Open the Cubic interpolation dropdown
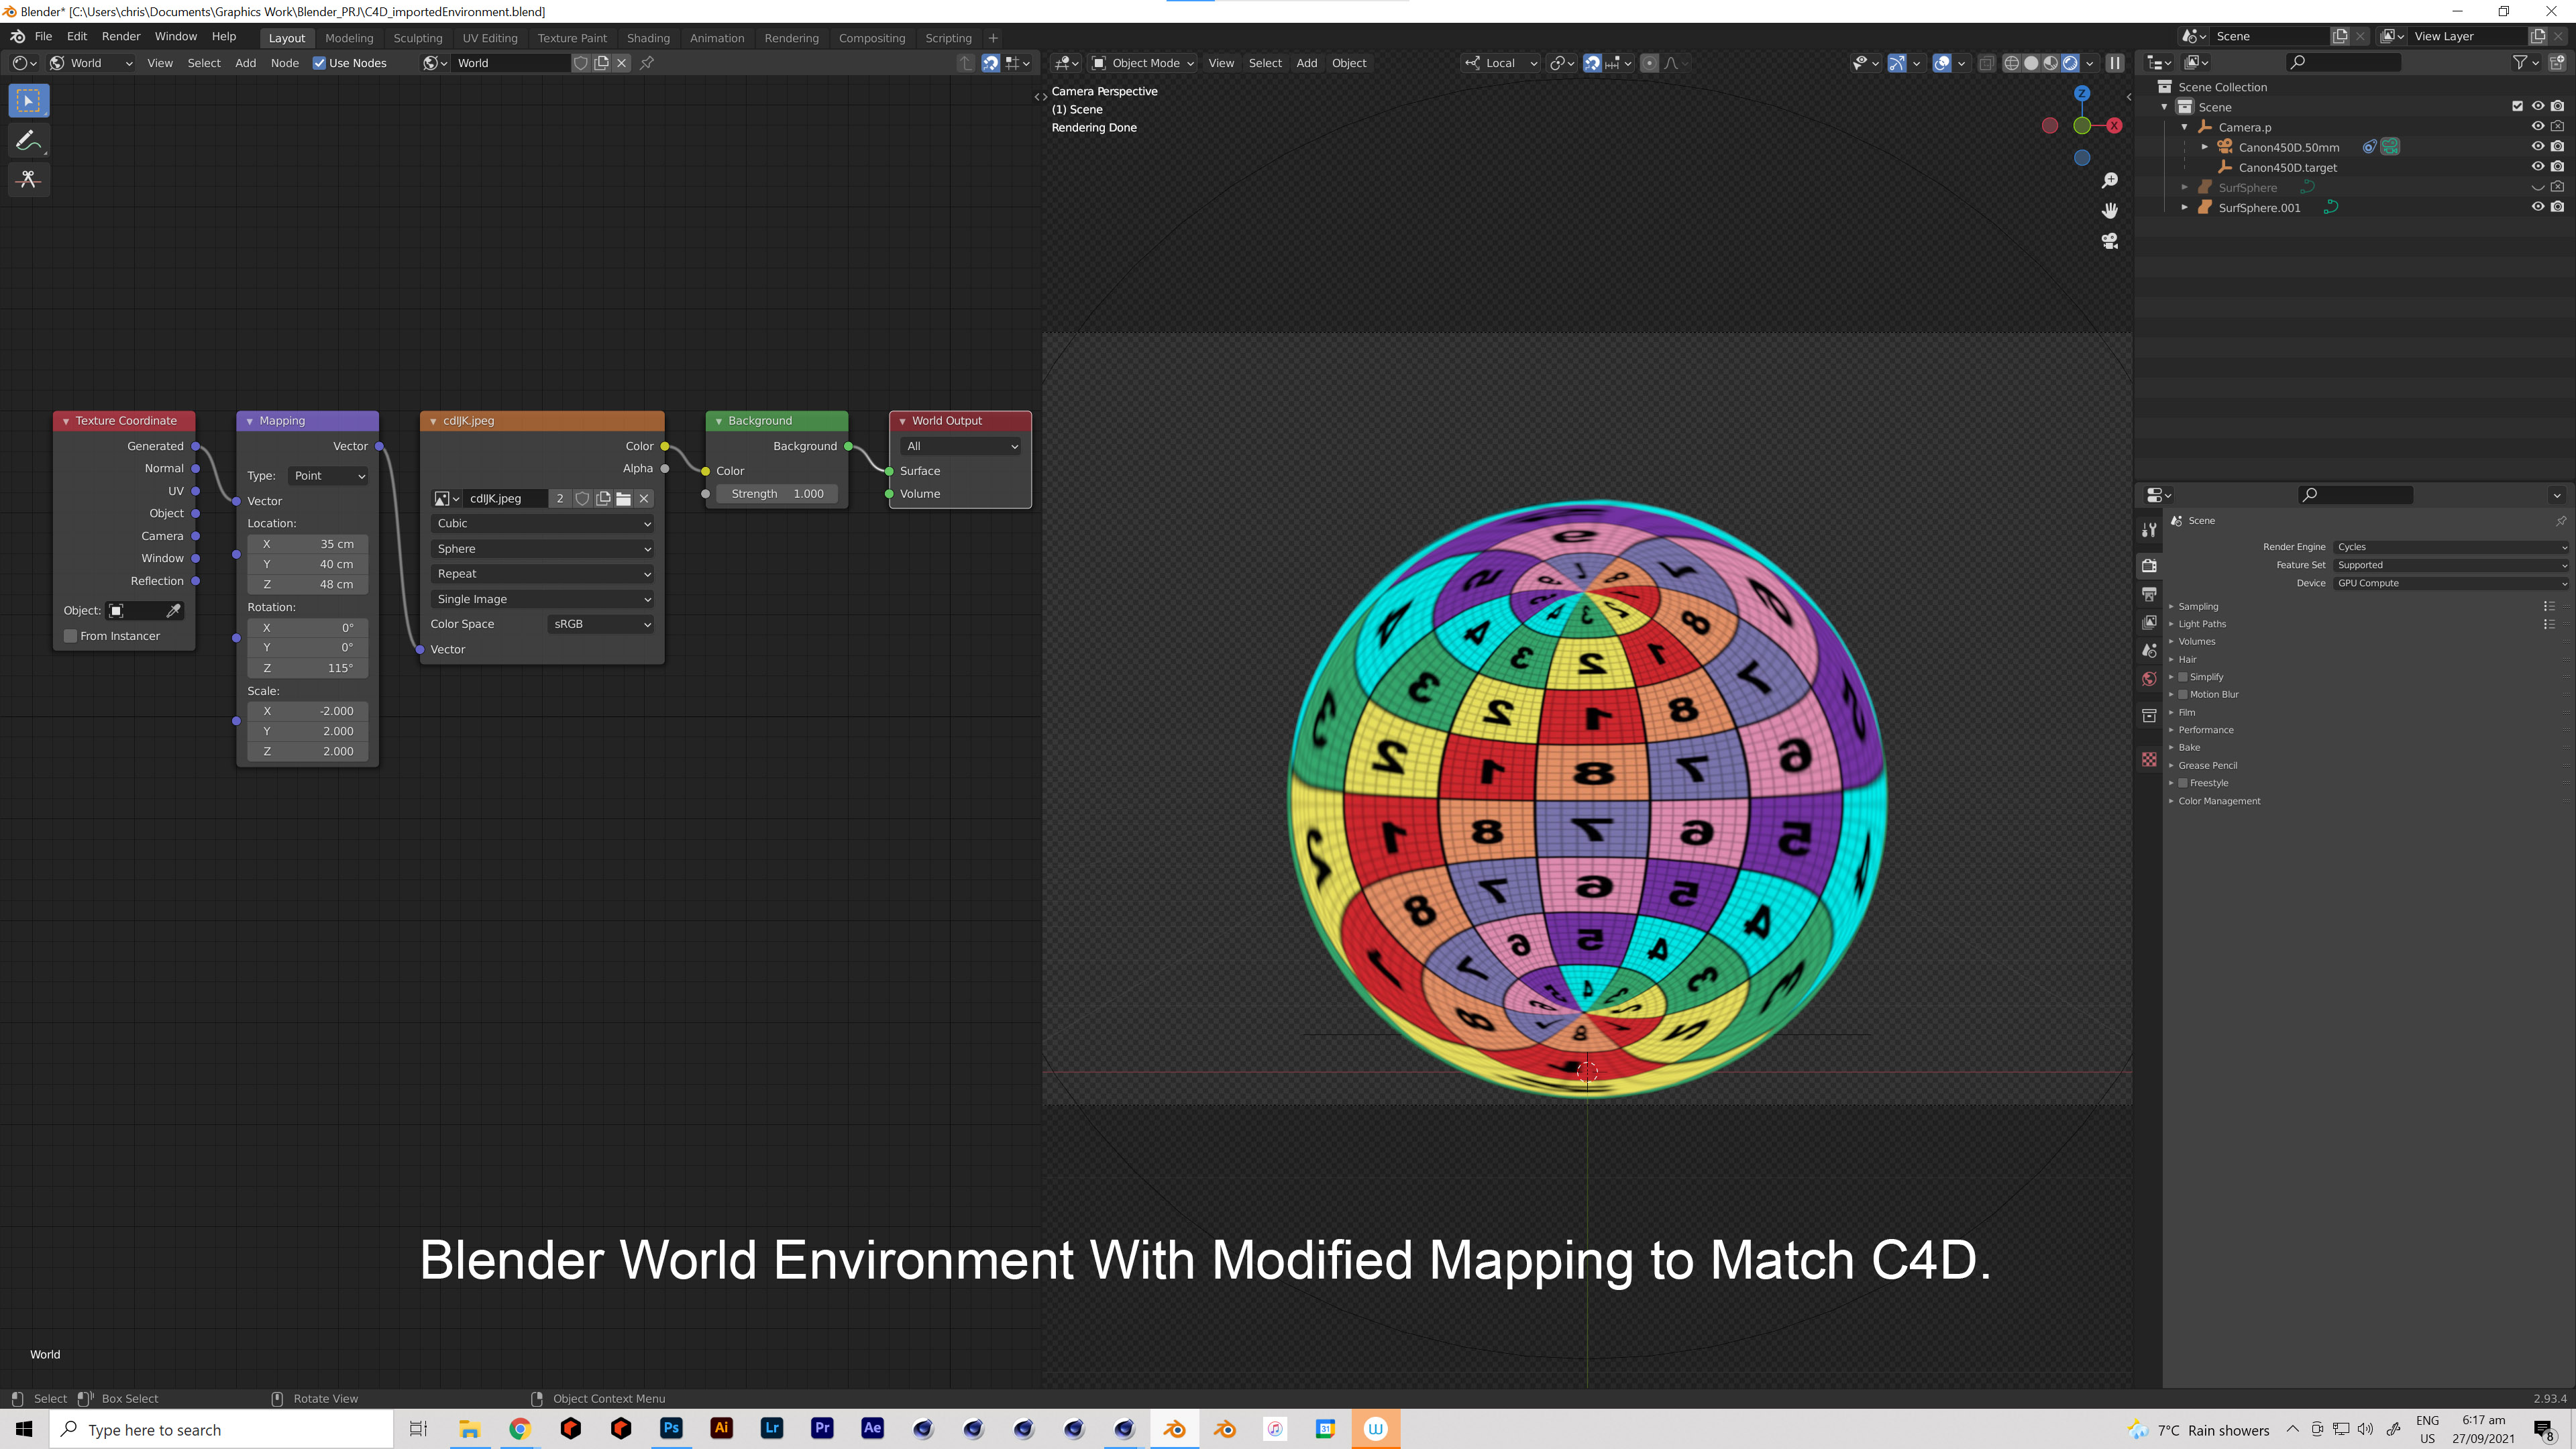2576x1449 pixels. coord(543,524)
